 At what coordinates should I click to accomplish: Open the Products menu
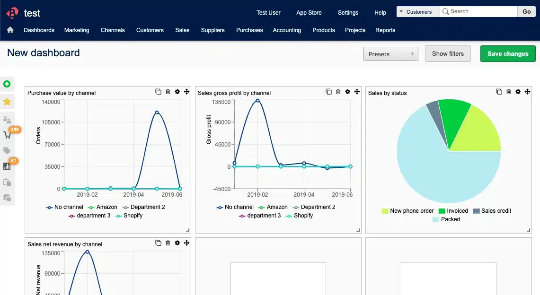click(324, 30)
